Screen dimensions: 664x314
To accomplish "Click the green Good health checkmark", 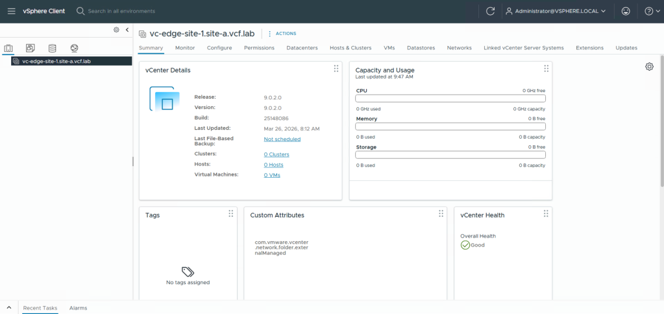I will (465, 245).
